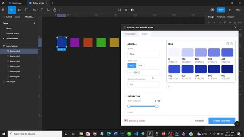Close the StyleList plugin window
244x137 pixels.
[235, 27]
